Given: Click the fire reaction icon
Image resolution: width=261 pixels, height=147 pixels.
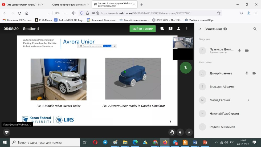Looking at the screenshot, I should (180, 132).
